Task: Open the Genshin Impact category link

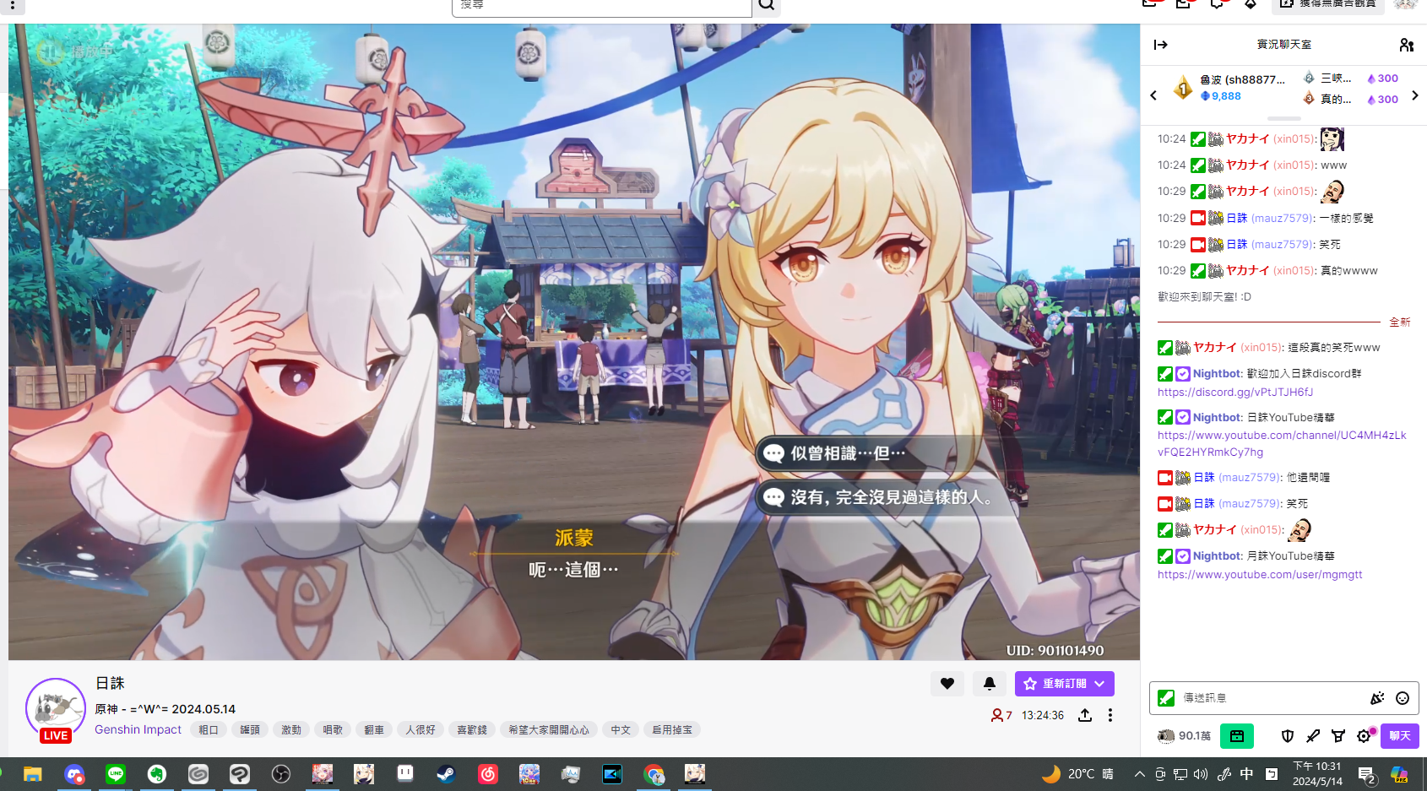Action: coord(138,729)
